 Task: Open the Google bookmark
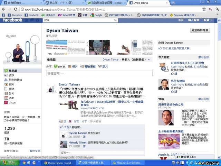pyautogui.click(x=96, y=15)
